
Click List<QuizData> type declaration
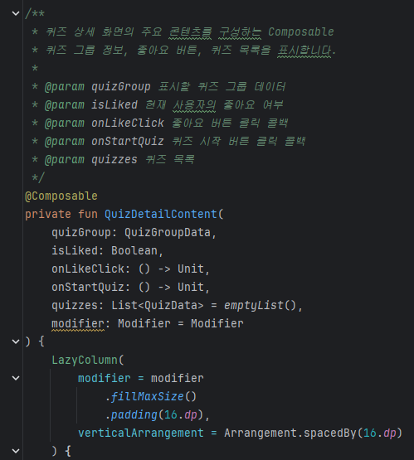pos(158,305)
